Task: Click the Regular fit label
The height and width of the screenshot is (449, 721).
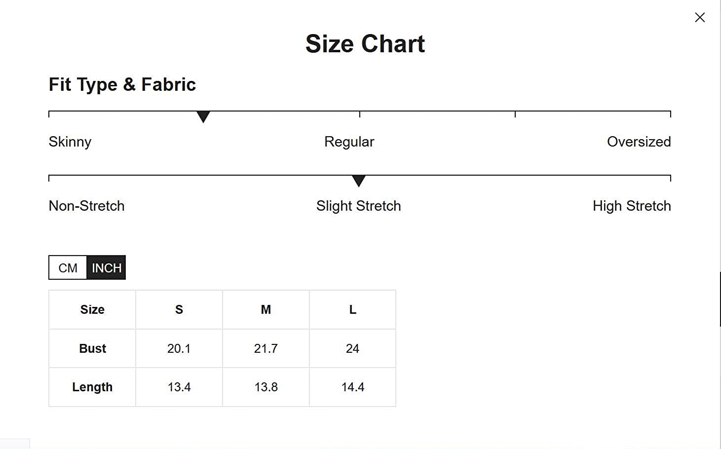Action: tap(349, 142)
